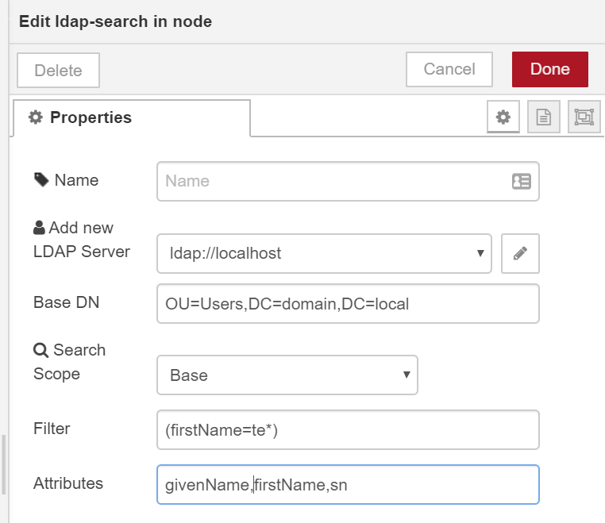
Task: Click the vertical scrollbar on left edge
Action: 4,464
